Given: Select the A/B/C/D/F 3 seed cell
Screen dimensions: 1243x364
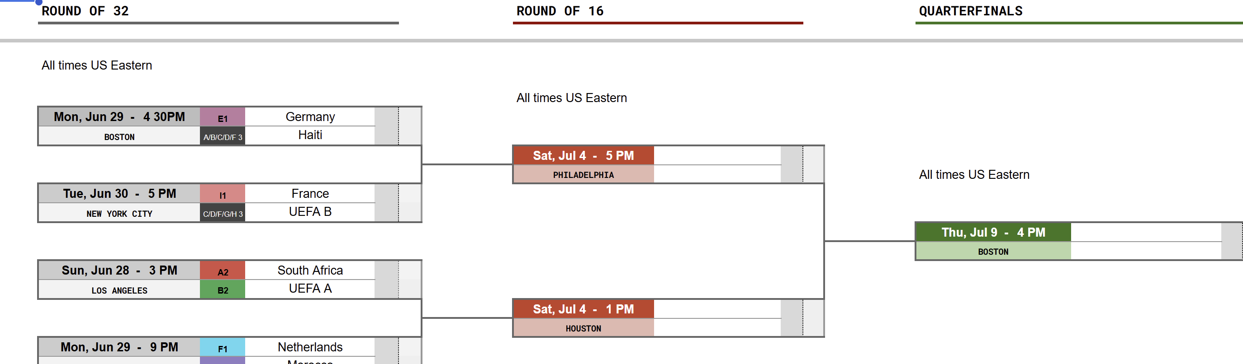Looking at the screenshot, I should [223, 136].
